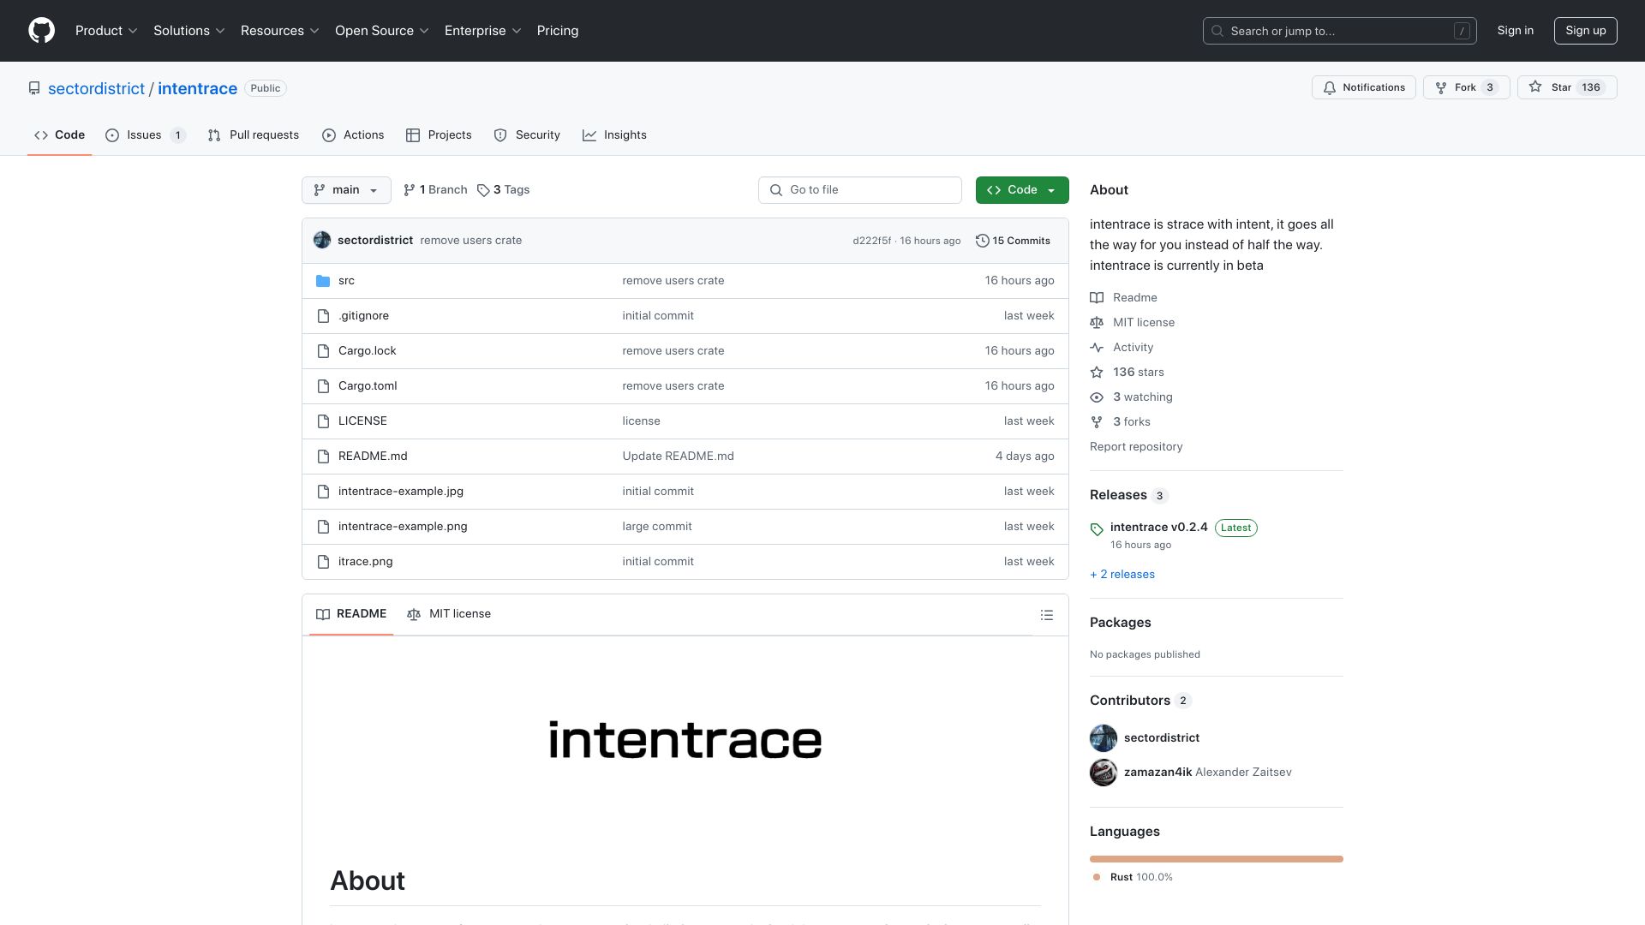Click the GitHub logo icon
Viewport: 1645px width, 925px height.
tap(41, 31)
